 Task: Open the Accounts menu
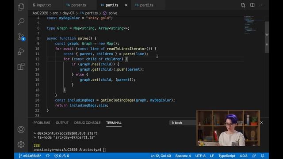(x=21, y=129)
